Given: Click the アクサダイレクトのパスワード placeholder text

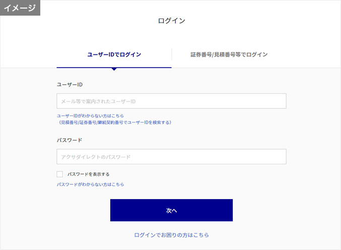Looking at the screenshot, I should [96, 157].
